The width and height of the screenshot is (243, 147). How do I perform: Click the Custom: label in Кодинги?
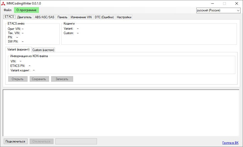click(x=69, y=33)
